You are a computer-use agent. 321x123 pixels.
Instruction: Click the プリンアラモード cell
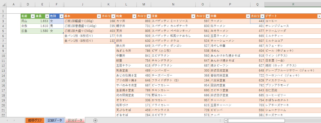293,85
